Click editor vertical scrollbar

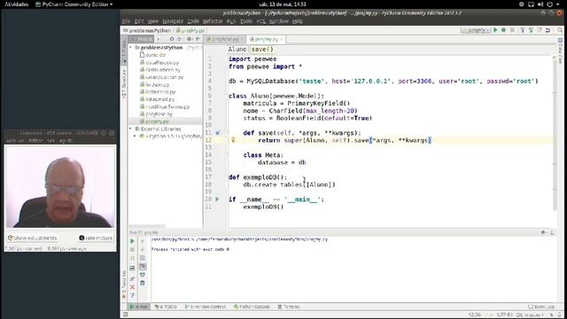click(555, 136)
